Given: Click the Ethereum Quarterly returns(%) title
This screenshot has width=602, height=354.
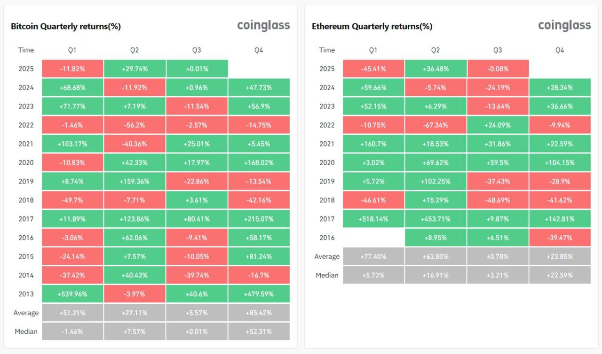Looking at the screenshot, I should [372, 26].
